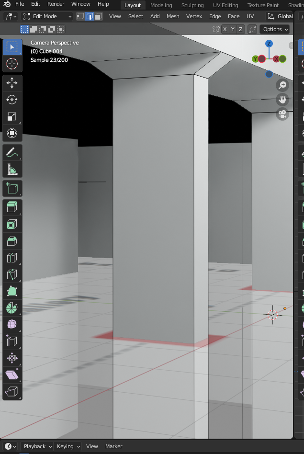The image size is (304, 454).
Task: Open the Render menu
Action: (56, 4)
